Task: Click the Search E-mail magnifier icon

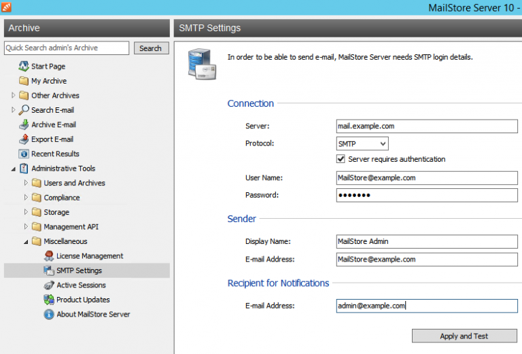Action: (24, 110)
